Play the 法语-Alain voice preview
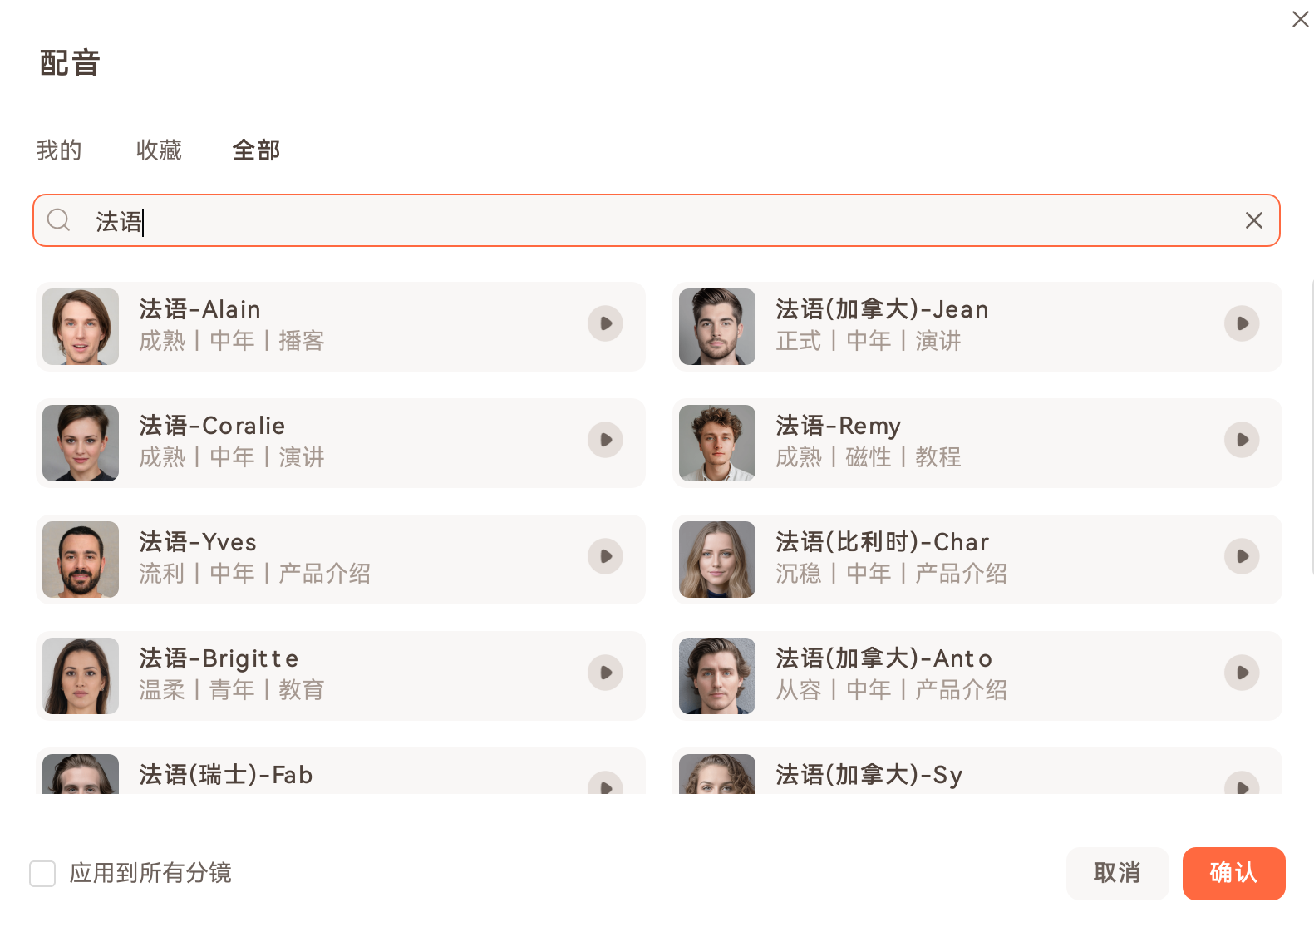The width and height of the screenshot is (1314, 927). (x=605, y=323)
